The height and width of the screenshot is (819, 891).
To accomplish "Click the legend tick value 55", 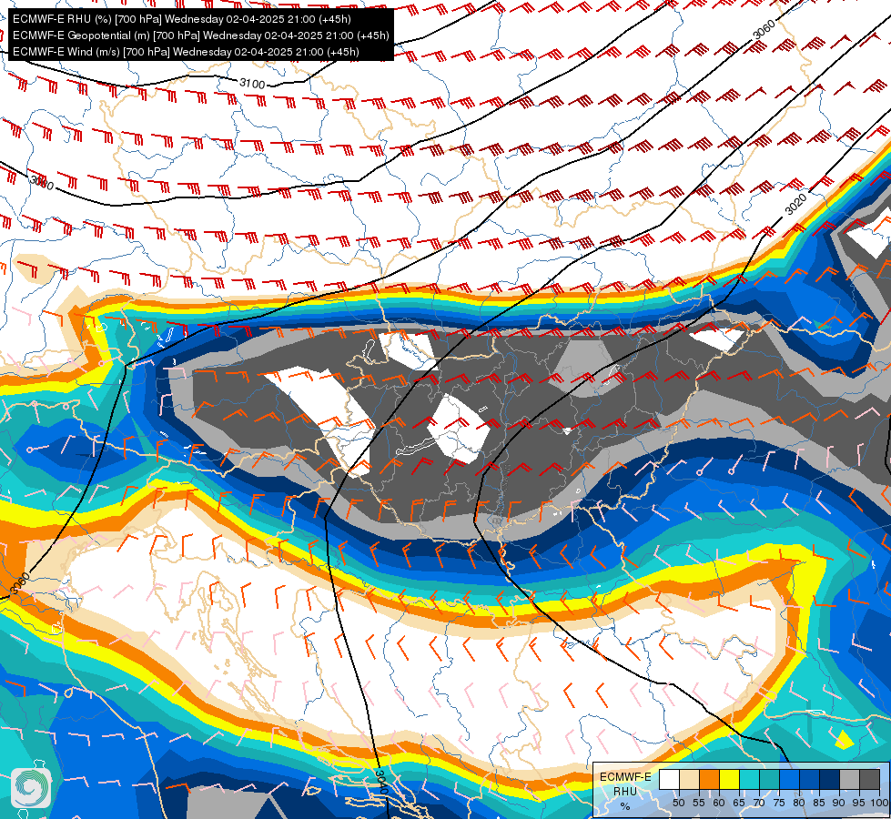I will (x=699, y=803).
